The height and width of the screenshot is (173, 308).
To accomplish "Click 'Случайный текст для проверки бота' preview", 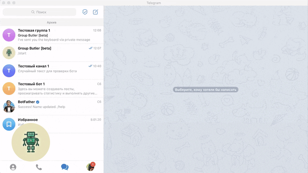I will 47,71.
